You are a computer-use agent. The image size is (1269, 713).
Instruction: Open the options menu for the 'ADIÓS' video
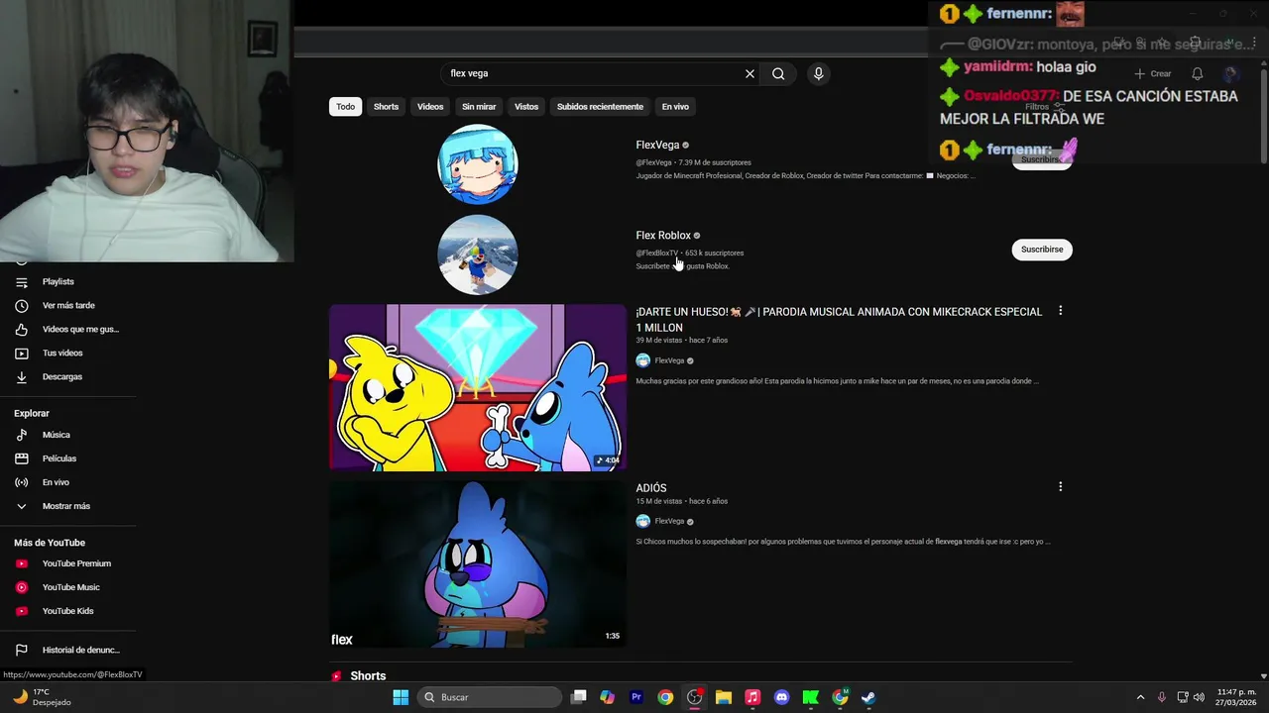pyautogui.click(x=1060, y=487)
